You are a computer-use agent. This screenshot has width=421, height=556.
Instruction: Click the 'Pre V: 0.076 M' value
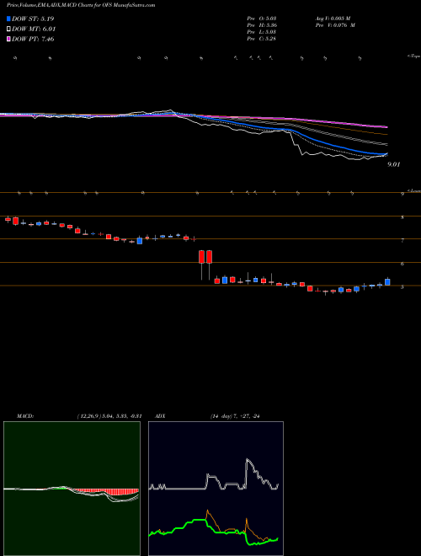[x=335, y=25]
